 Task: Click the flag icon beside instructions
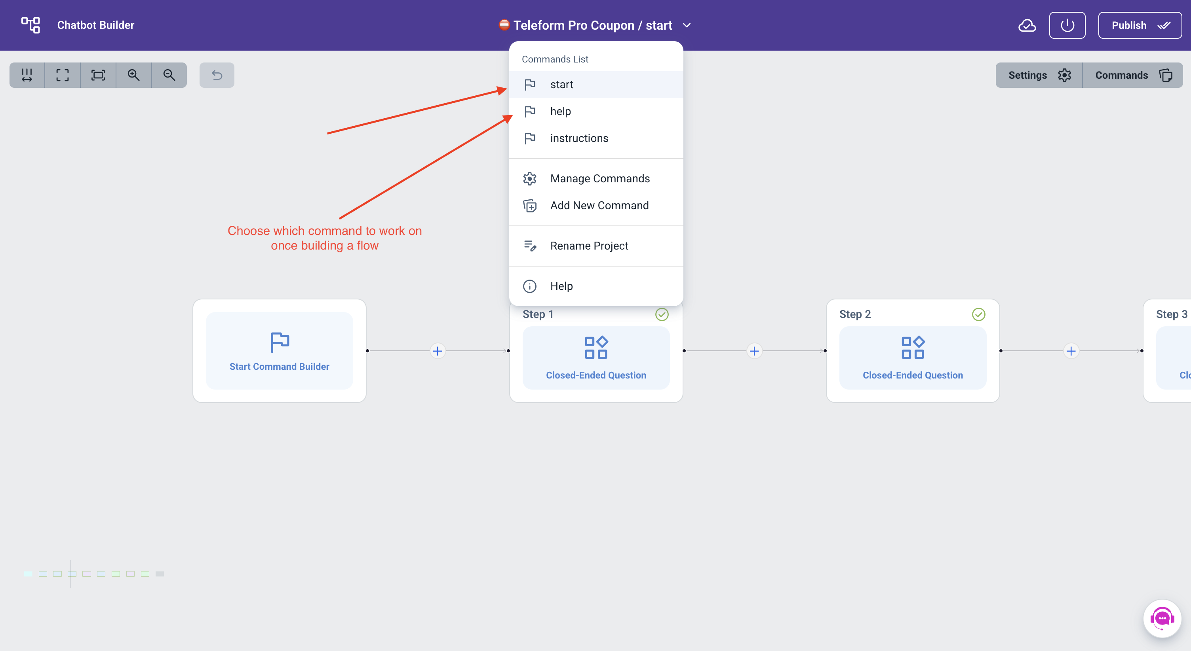pyautogui.click(x=530, y=138)
